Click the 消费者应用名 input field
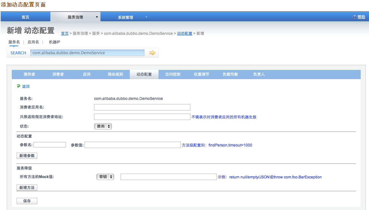 coord(142,107)
